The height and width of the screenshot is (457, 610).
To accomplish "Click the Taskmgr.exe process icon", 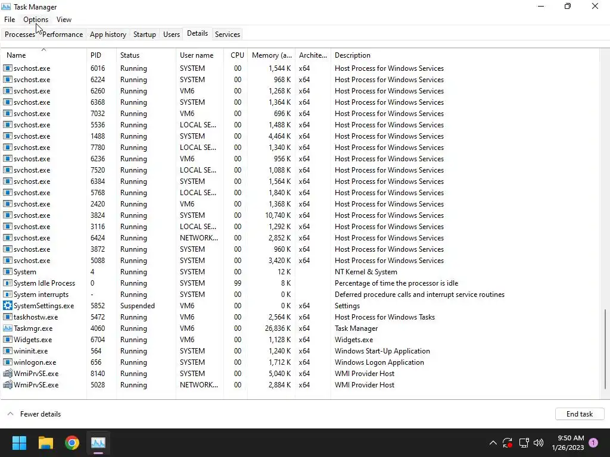I will [x=7, y=328].
